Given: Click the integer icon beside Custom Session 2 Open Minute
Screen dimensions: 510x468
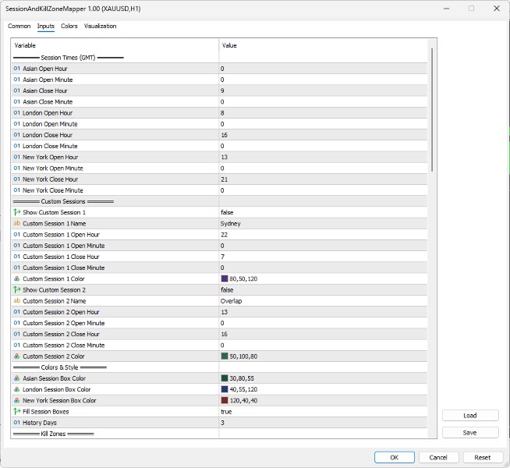Looking at the screenshot, I should [x=17, y=323].
